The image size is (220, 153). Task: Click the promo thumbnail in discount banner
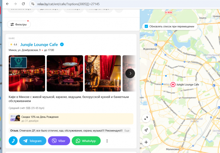tap(15, 118)
